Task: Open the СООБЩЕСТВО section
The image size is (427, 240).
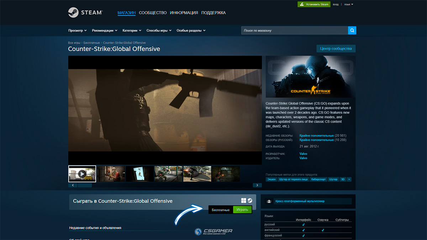Action: (x=153, y=13)
